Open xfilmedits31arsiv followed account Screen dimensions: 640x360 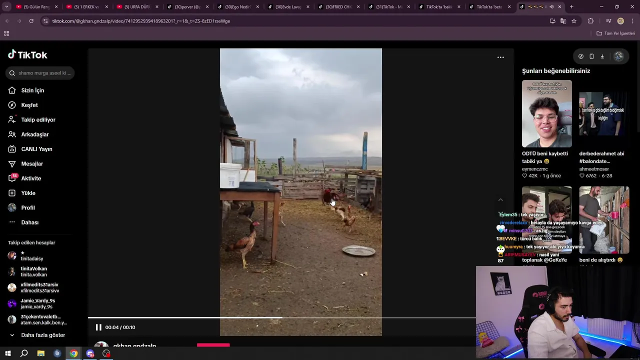pos(39,287)
